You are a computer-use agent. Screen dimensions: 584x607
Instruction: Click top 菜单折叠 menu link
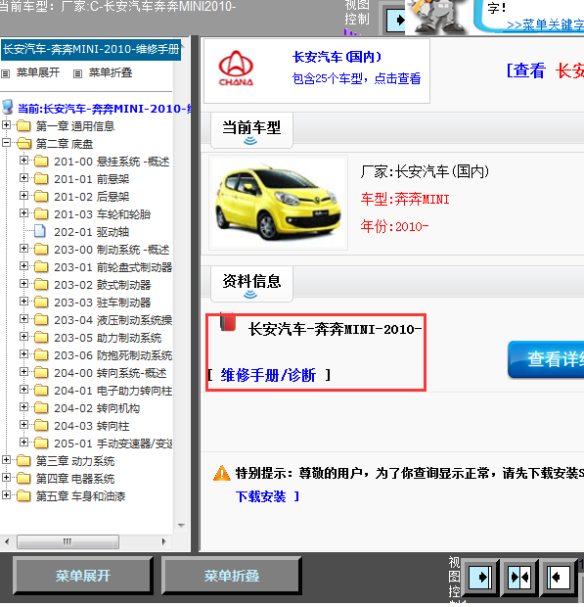[111, 72]
